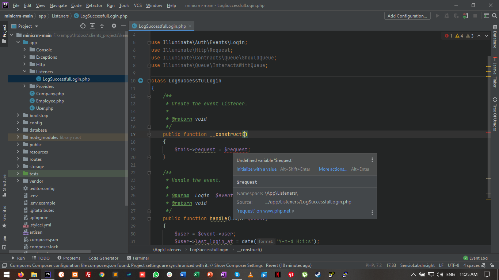Open the Project panel settings gear
499x280 pixels.
tap(114, 26)
